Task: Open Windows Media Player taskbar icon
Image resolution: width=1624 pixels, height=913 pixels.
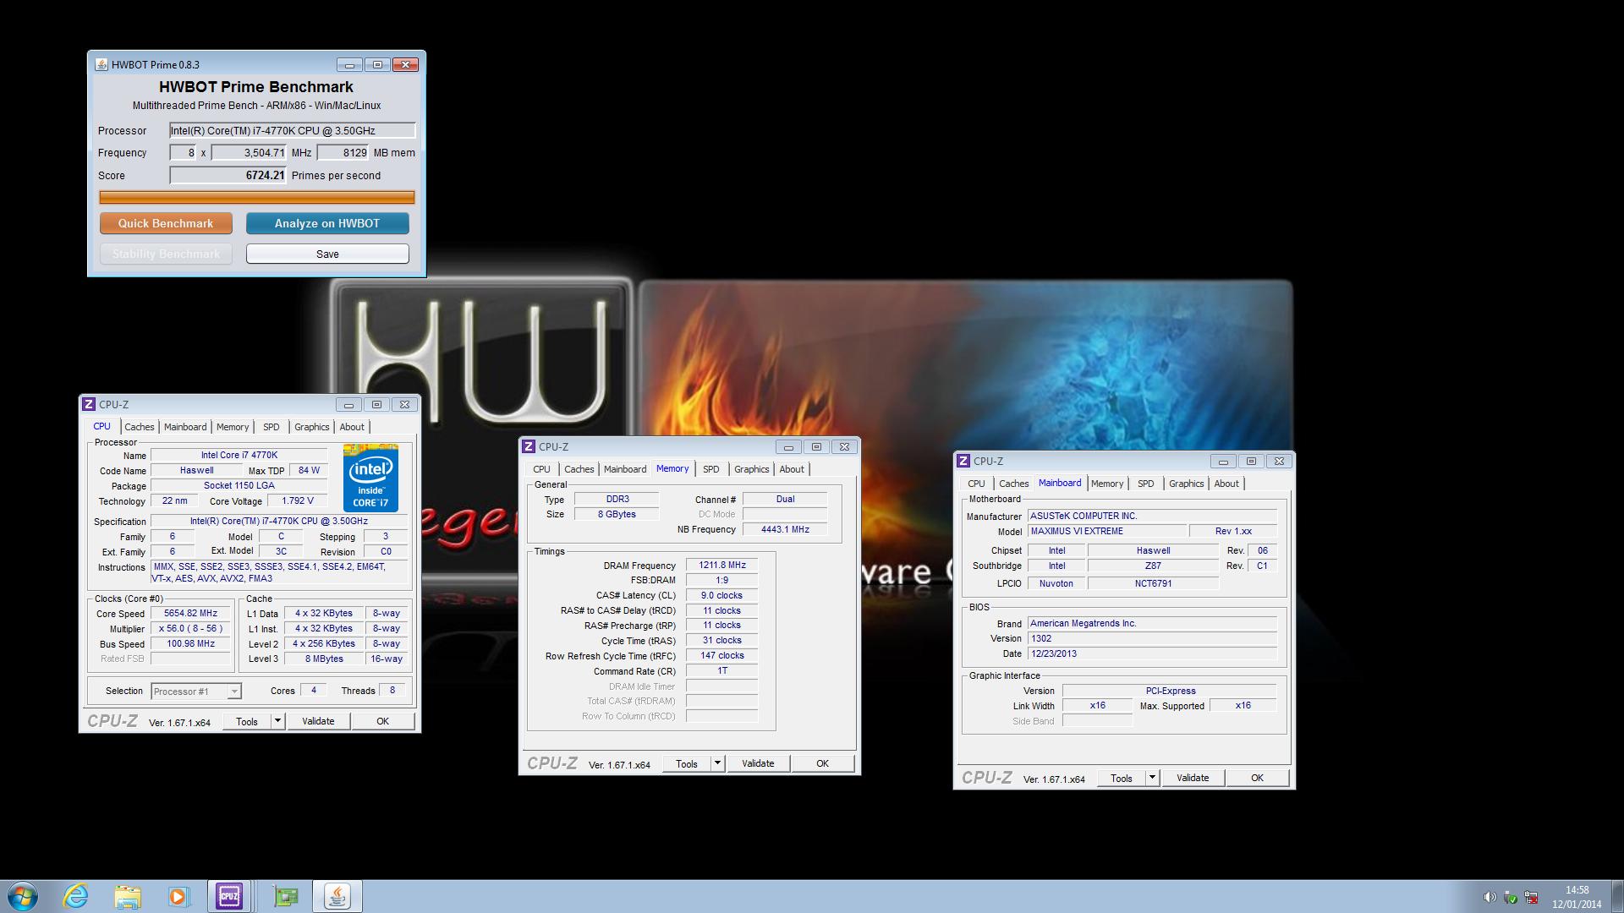Action: click(178, 896)
